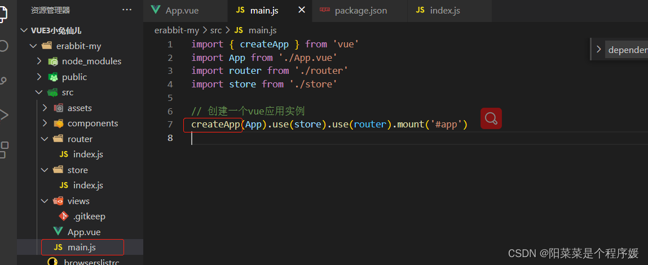Click the components folder icon
648x265 pixels.
(x=58, y=123)
